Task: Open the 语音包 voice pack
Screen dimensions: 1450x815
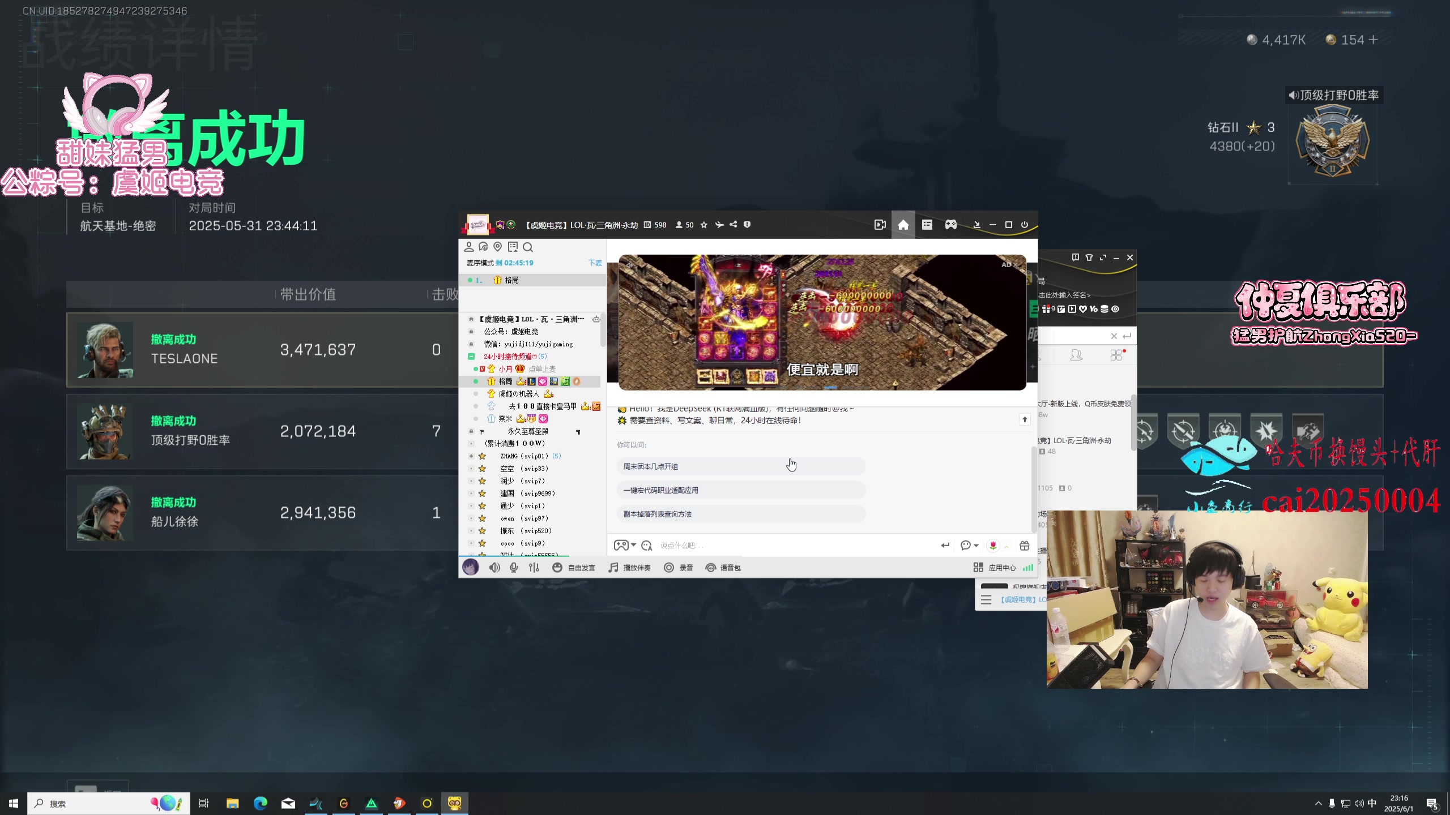Action: click(x=723, y=567)
